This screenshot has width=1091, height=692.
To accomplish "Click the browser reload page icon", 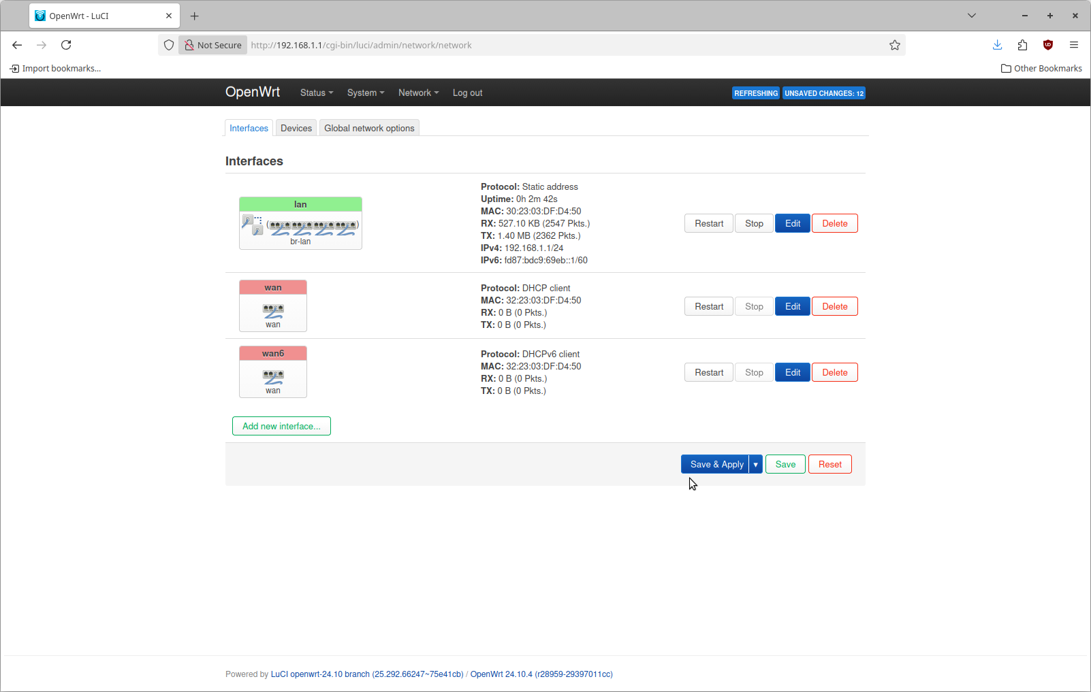I will click(66, 45).
